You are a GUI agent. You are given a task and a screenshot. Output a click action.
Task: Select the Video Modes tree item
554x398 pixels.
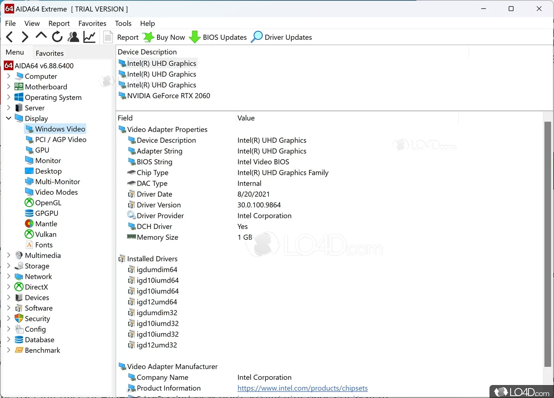tap(52, 192)
